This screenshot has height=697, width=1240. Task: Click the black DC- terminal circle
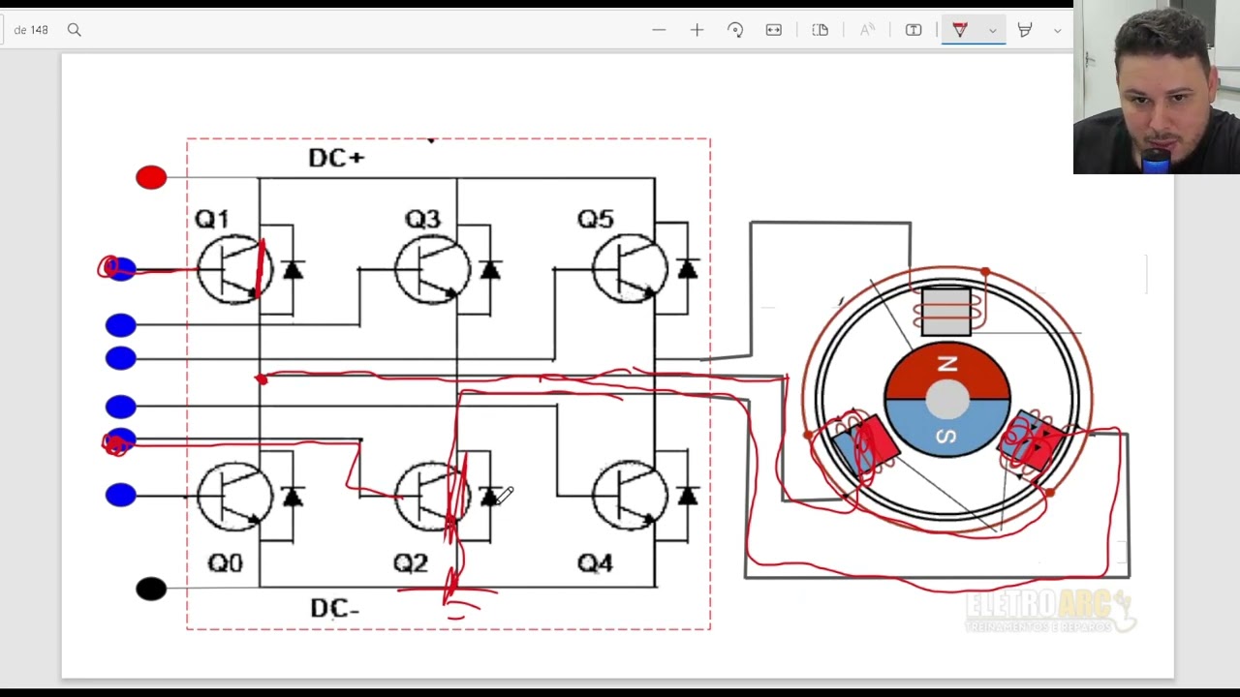click(151, 589)
